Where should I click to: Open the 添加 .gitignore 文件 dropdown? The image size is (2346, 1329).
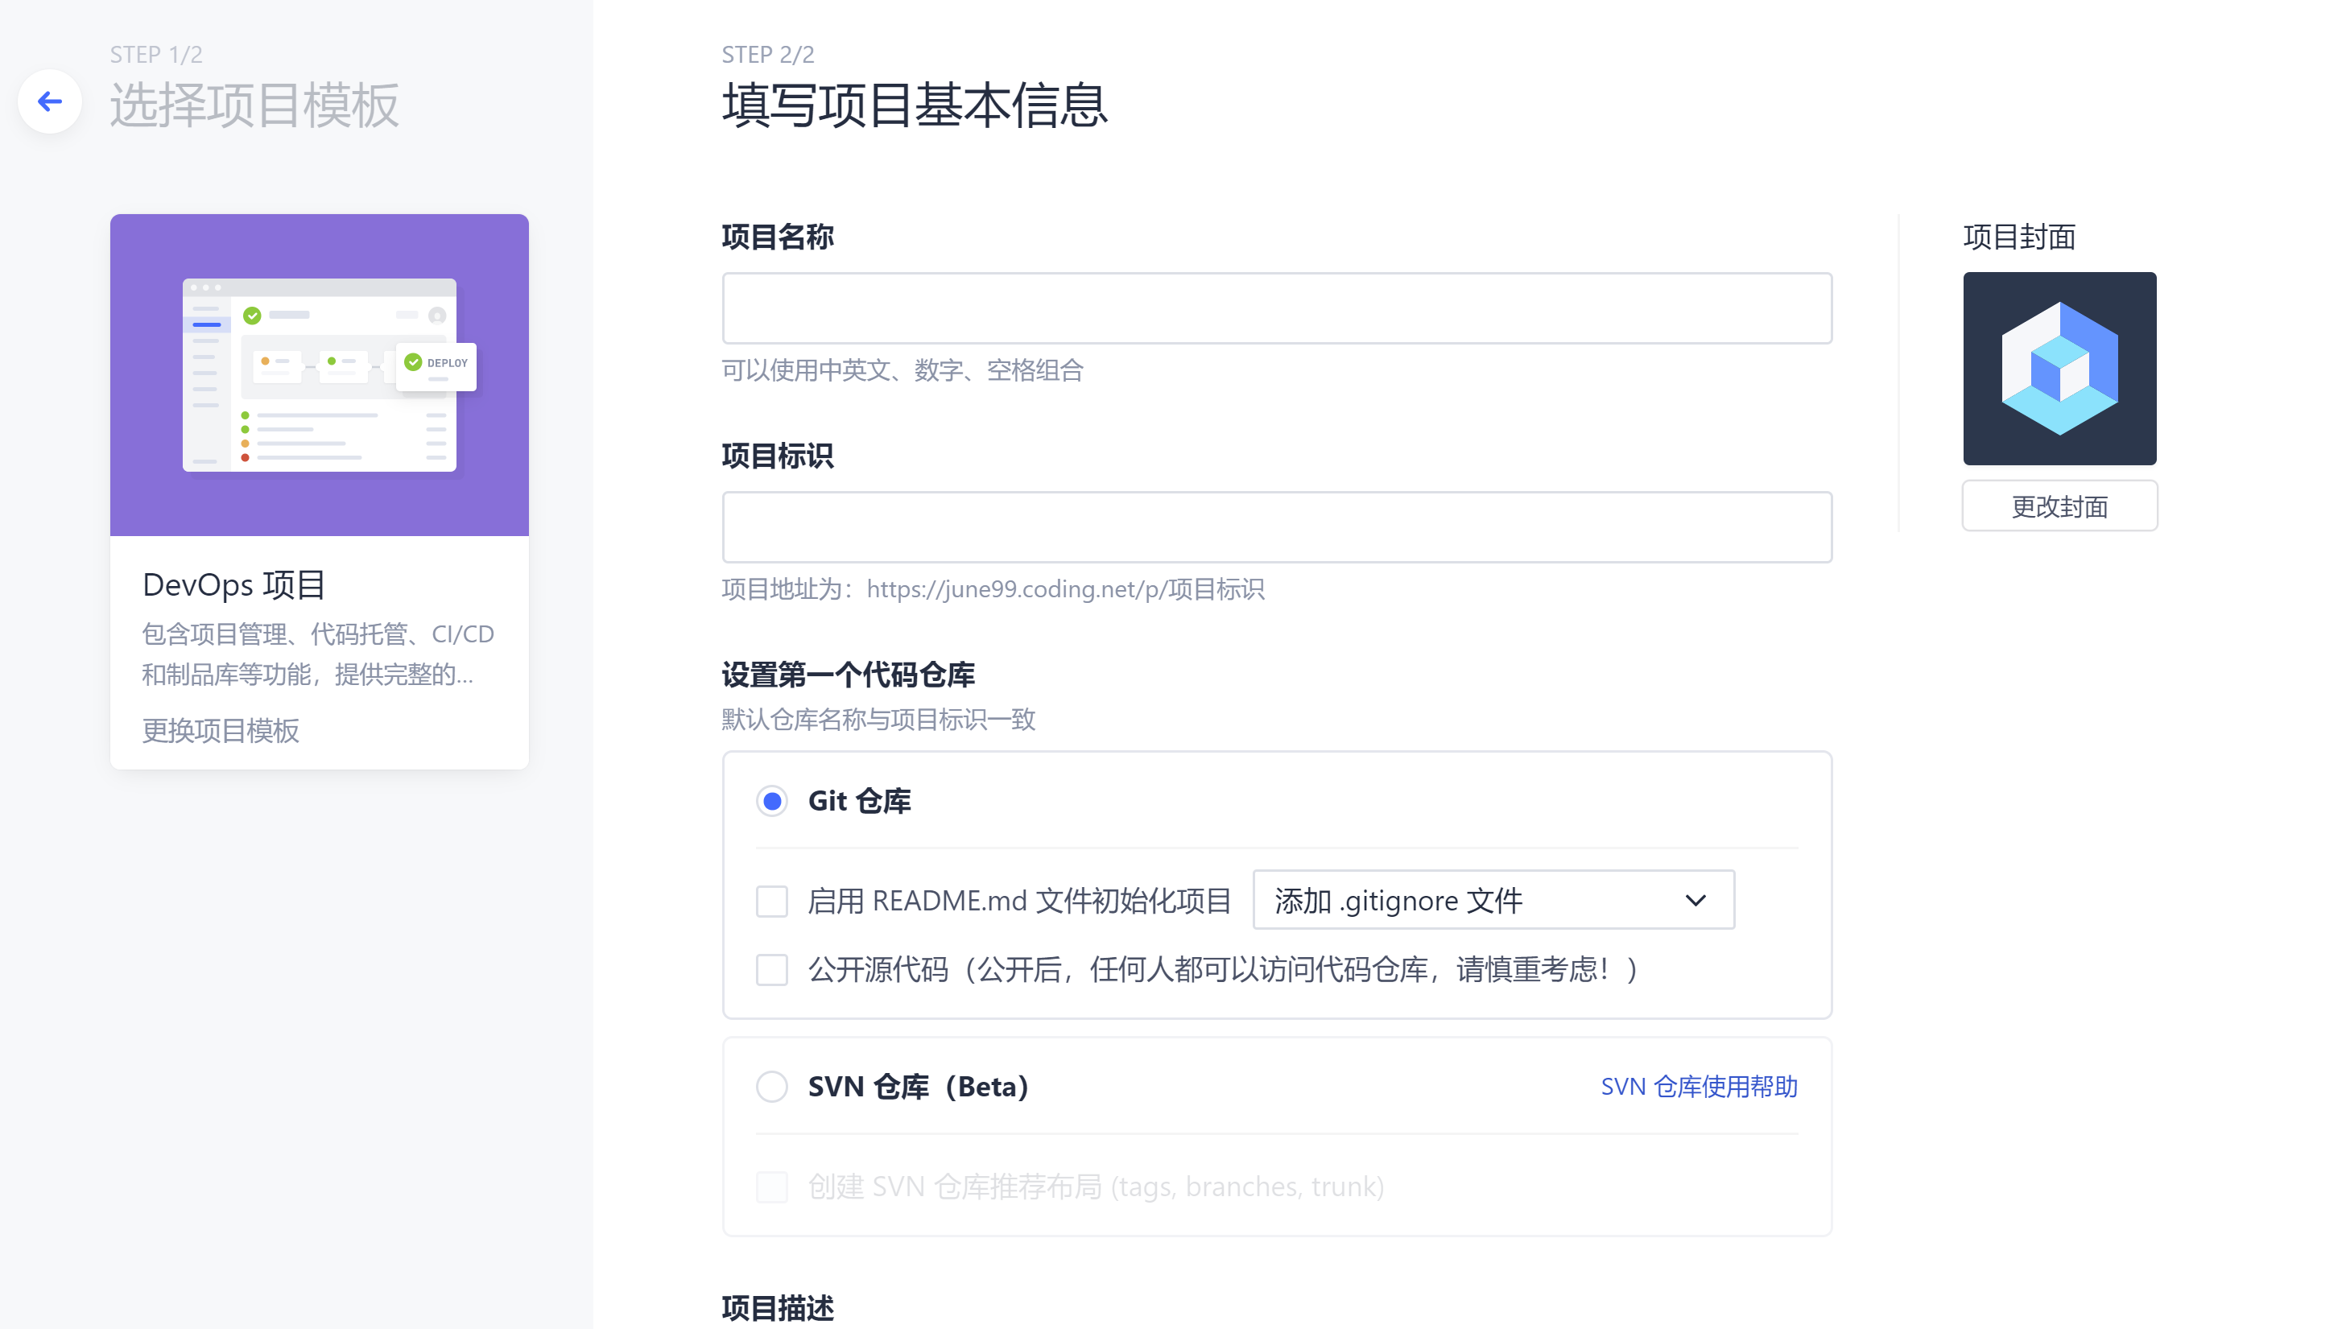1493,901
